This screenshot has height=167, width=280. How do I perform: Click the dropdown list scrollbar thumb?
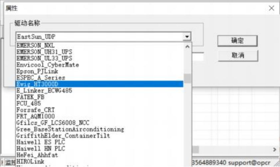click(x=187, y=78)
